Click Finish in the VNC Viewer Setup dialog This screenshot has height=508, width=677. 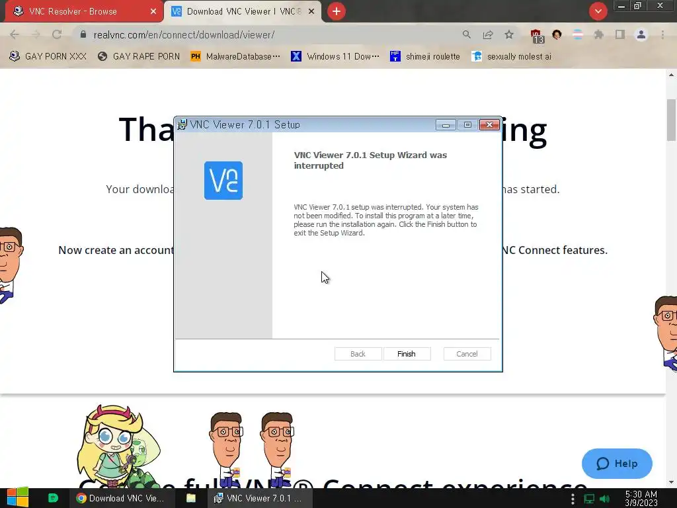point(407,354)
